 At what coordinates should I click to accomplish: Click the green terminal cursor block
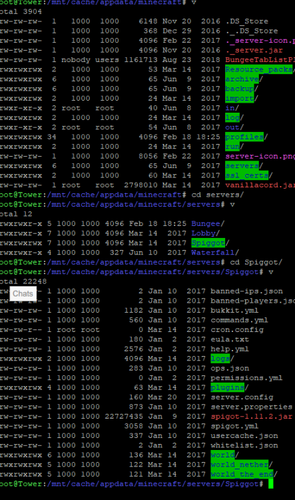[271, 484]
